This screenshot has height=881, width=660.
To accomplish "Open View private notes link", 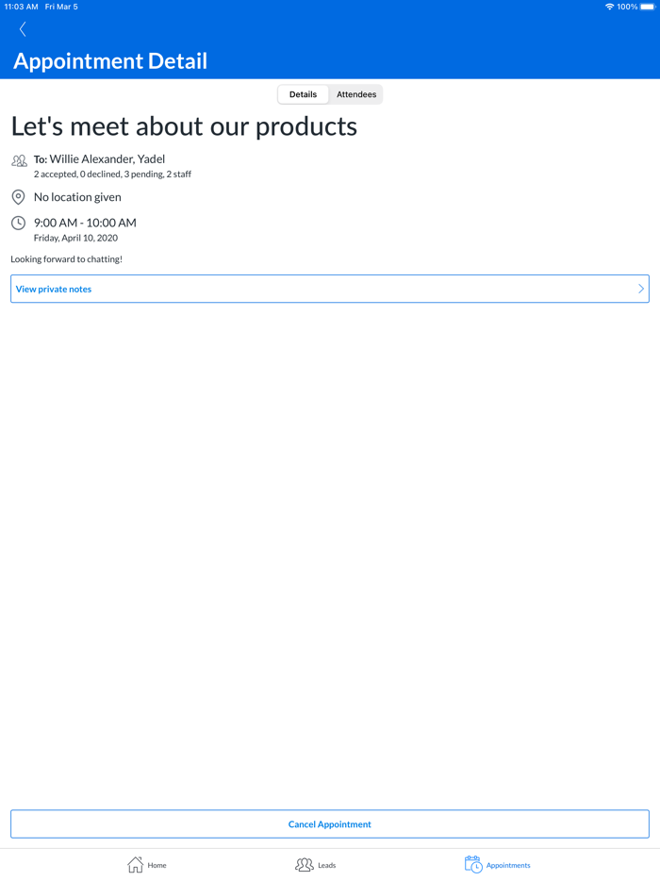I will [x=53, y=289].
